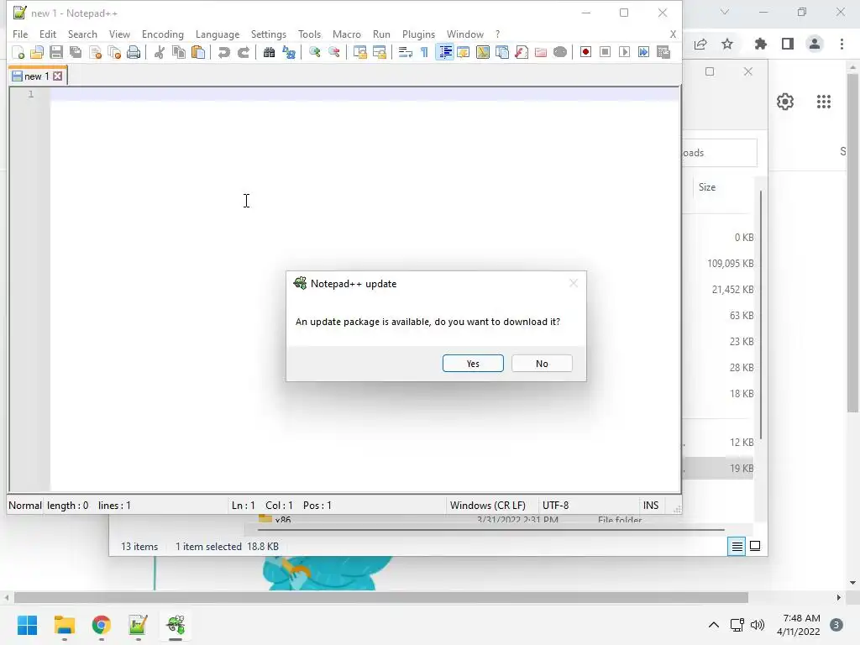Viewport: 860px width, 645px height.
Task: Open the ? help menu
Action: point(497,34)
